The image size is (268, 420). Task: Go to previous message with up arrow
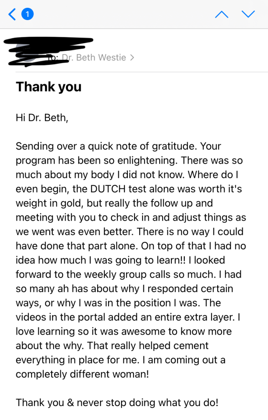222,14
